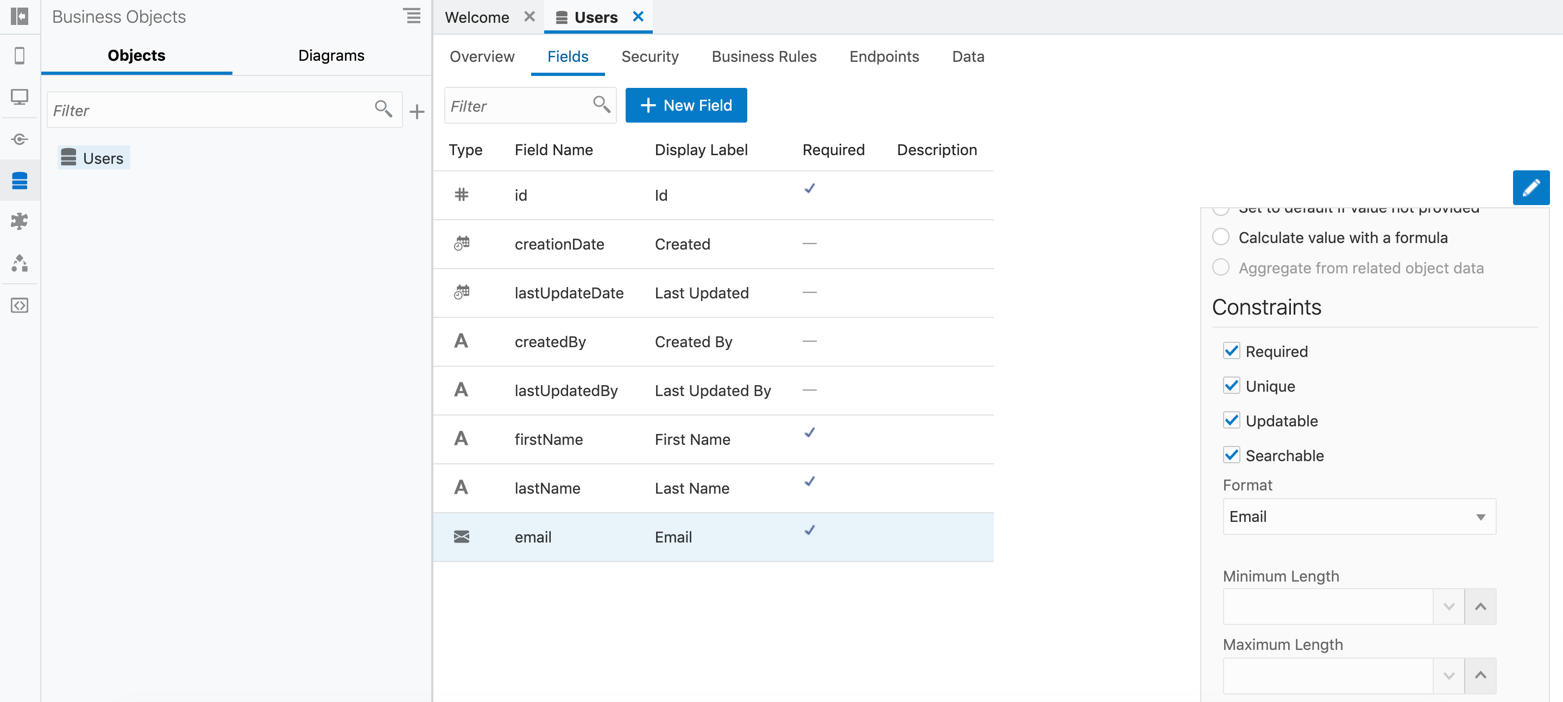Toggle the Unique constraint checkbox

(x=1231, y=386)
